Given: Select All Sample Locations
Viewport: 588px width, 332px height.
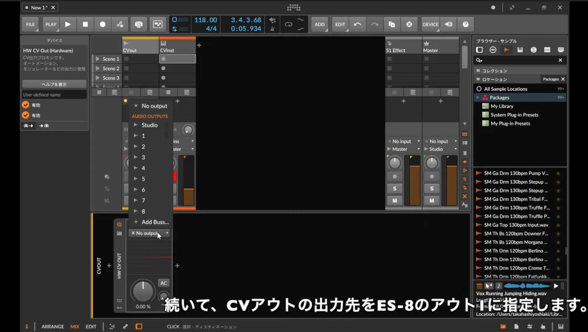Looking at the screenshot, I should click(x=520, y=89).
